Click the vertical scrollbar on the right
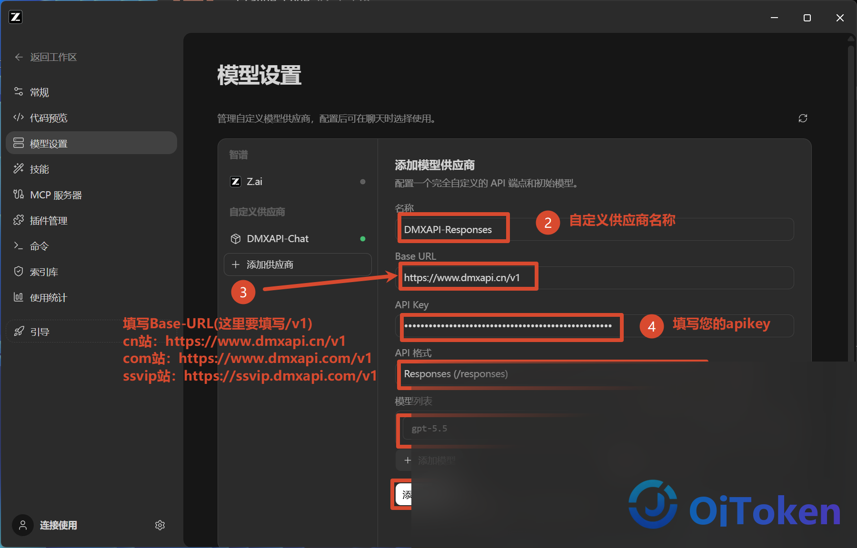This screenshot has width=857, height=548. [851, 205]
